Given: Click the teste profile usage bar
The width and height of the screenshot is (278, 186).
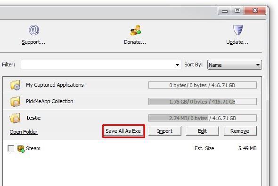Looking at the screenshot, I should 203,118.
